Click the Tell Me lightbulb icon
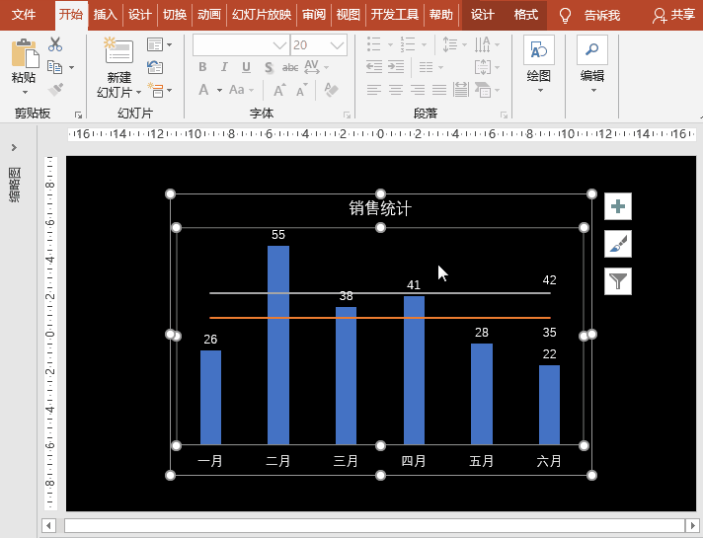Screen dimensions: 703x538 tap(565, 16)
